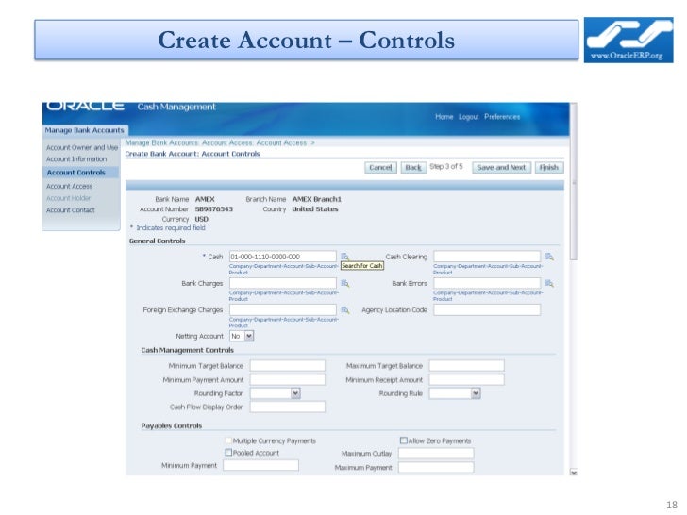Click the Finish button
687x515 pixels.
pyautogui.click(x=549, y=167)
